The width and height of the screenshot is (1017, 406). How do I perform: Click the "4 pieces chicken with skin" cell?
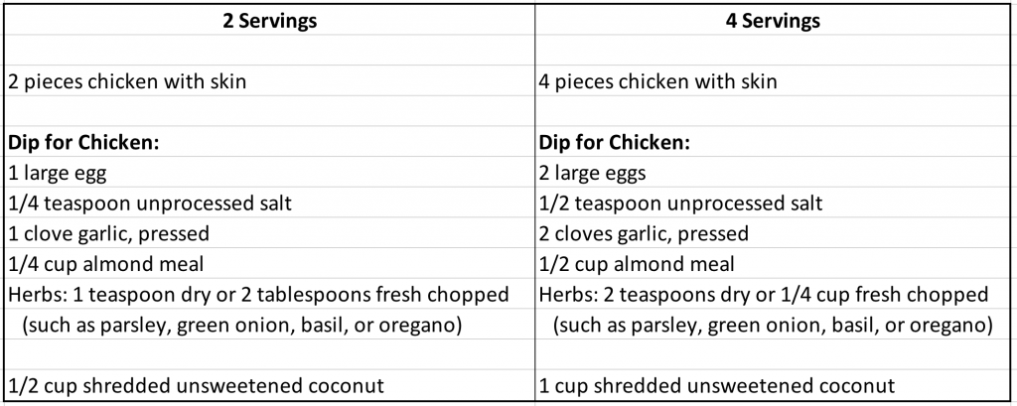773,81
